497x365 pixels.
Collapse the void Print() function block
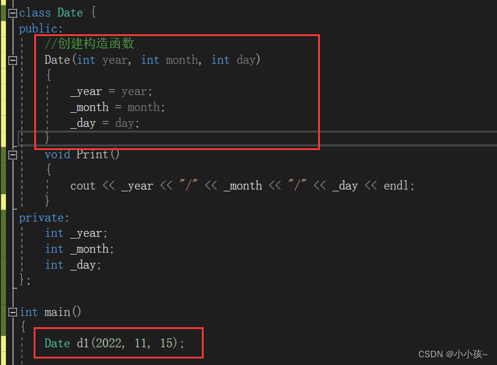(12, 155)
